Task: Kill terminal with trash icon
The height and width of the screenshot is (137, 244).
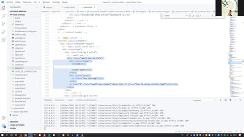Action: (x=230, y=100)
